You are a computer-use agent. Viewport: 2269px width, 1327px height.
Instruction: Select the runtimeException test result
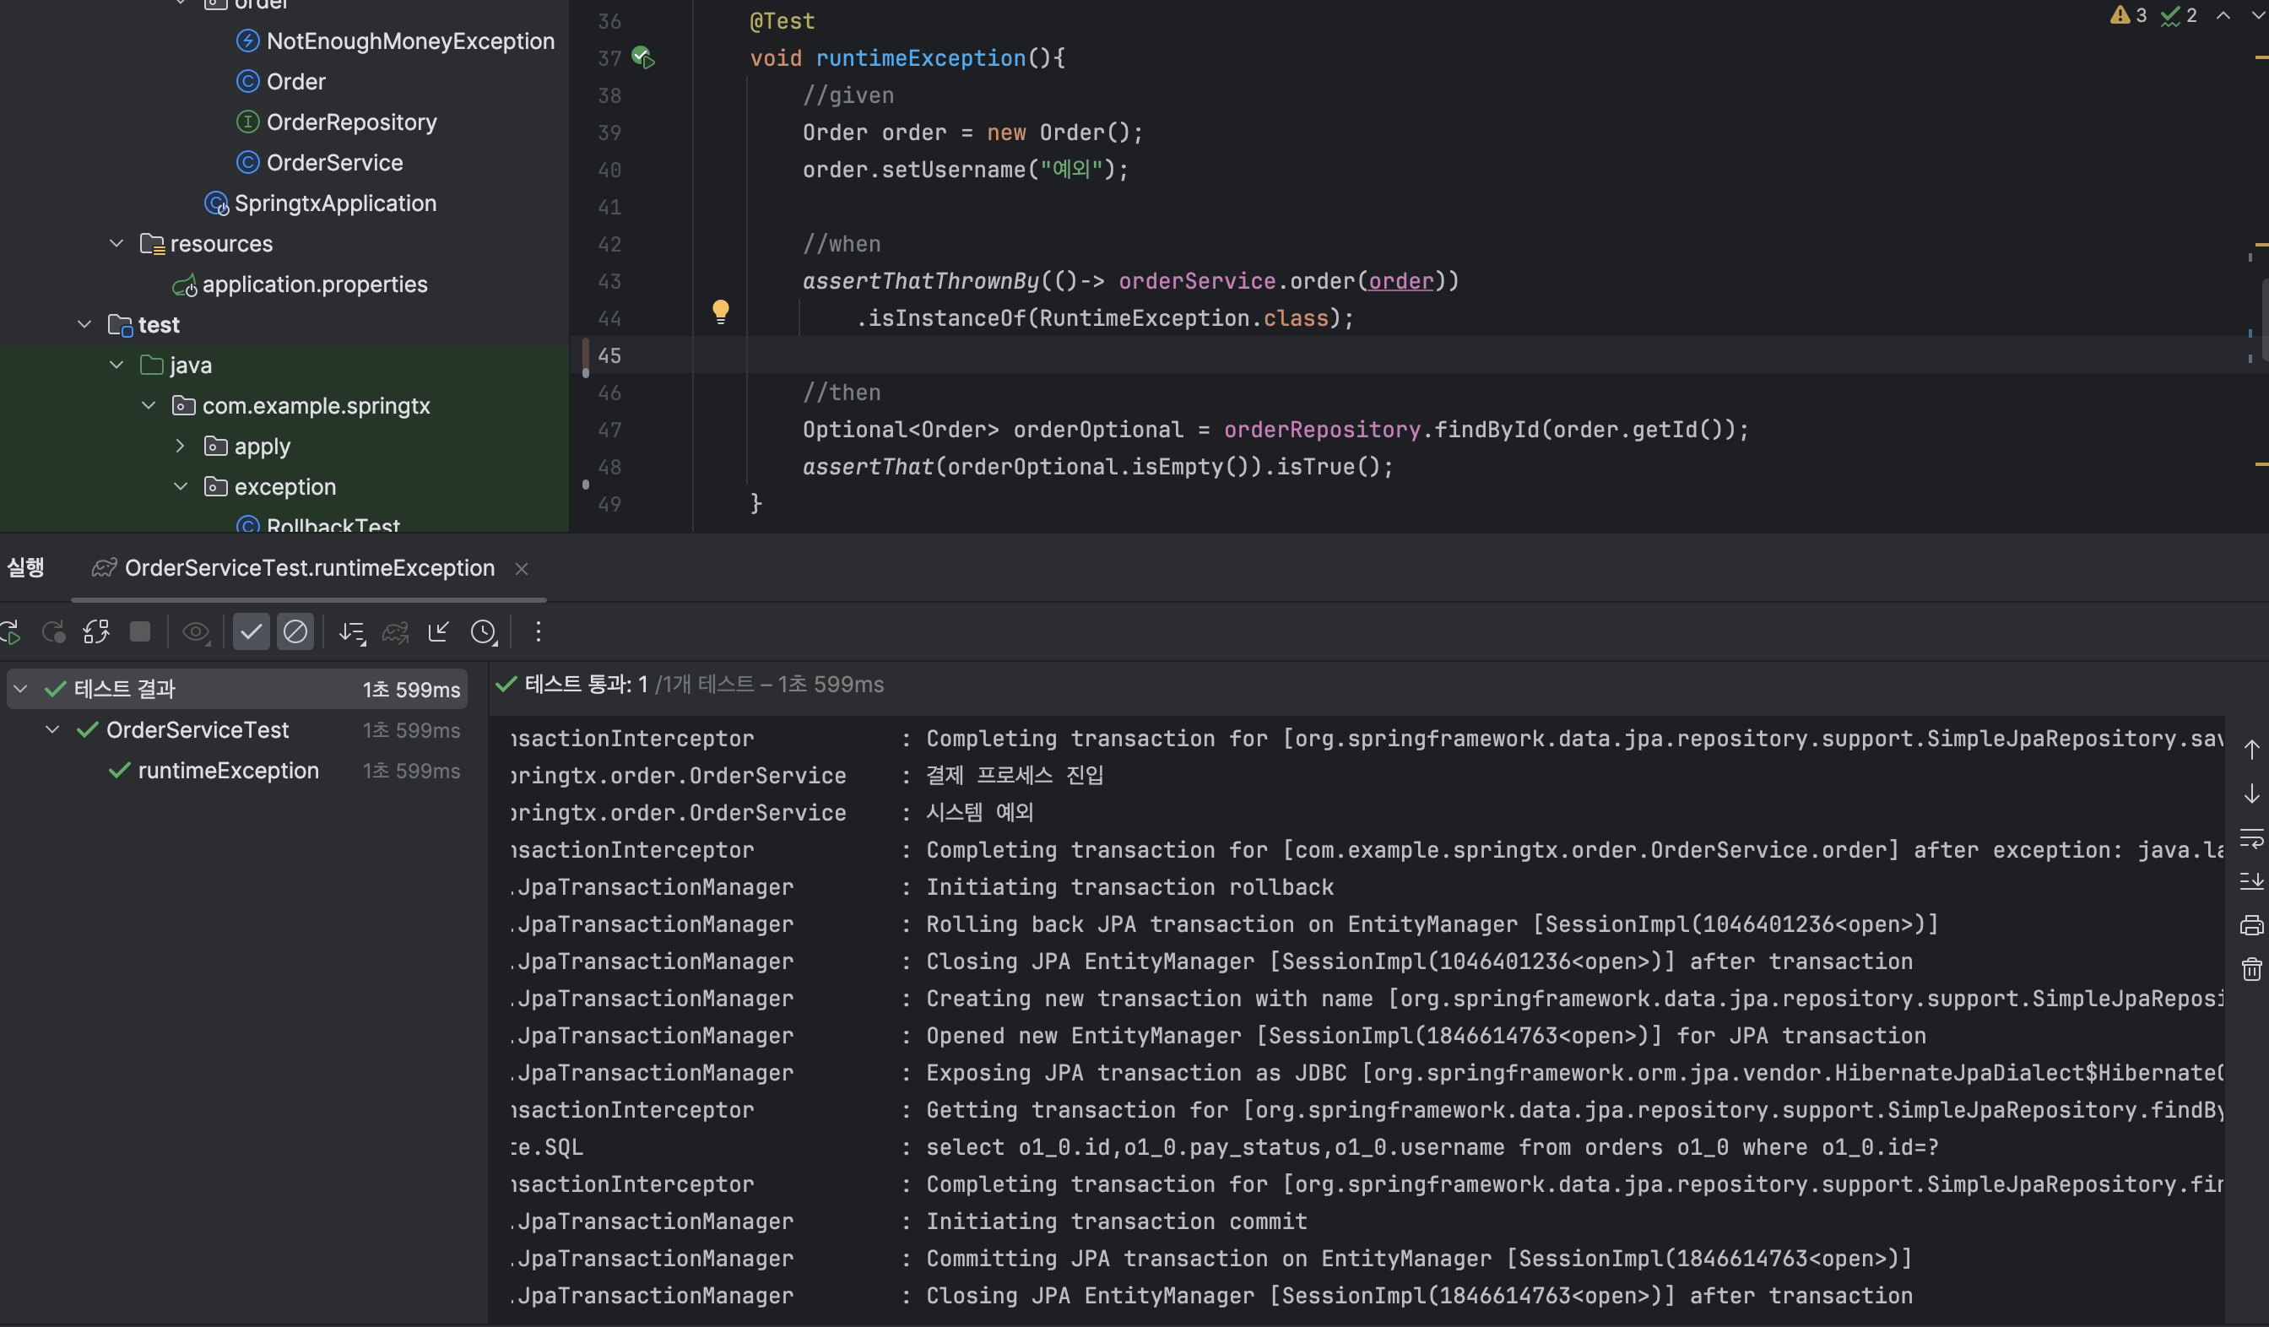click(228, 771)
